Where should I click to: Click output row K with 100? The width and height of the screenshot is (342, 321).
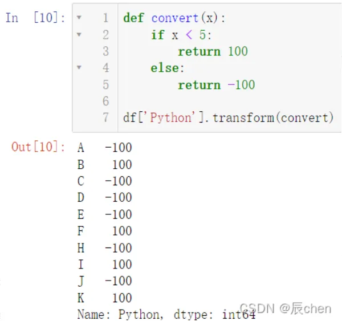pyautogui.click(x=105, y=298)
